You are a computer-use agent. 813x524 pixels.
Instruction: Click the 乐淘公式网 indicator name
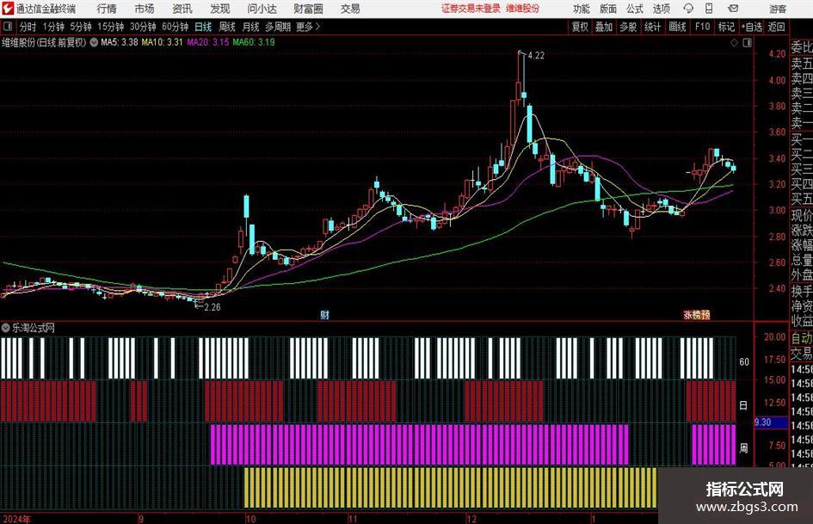pos(34,328)
